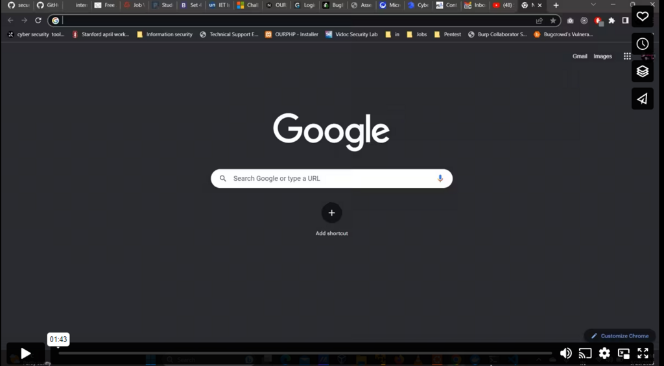Bookmark this page with the star icon
664x366 pixels.
[x=552, y=20]
